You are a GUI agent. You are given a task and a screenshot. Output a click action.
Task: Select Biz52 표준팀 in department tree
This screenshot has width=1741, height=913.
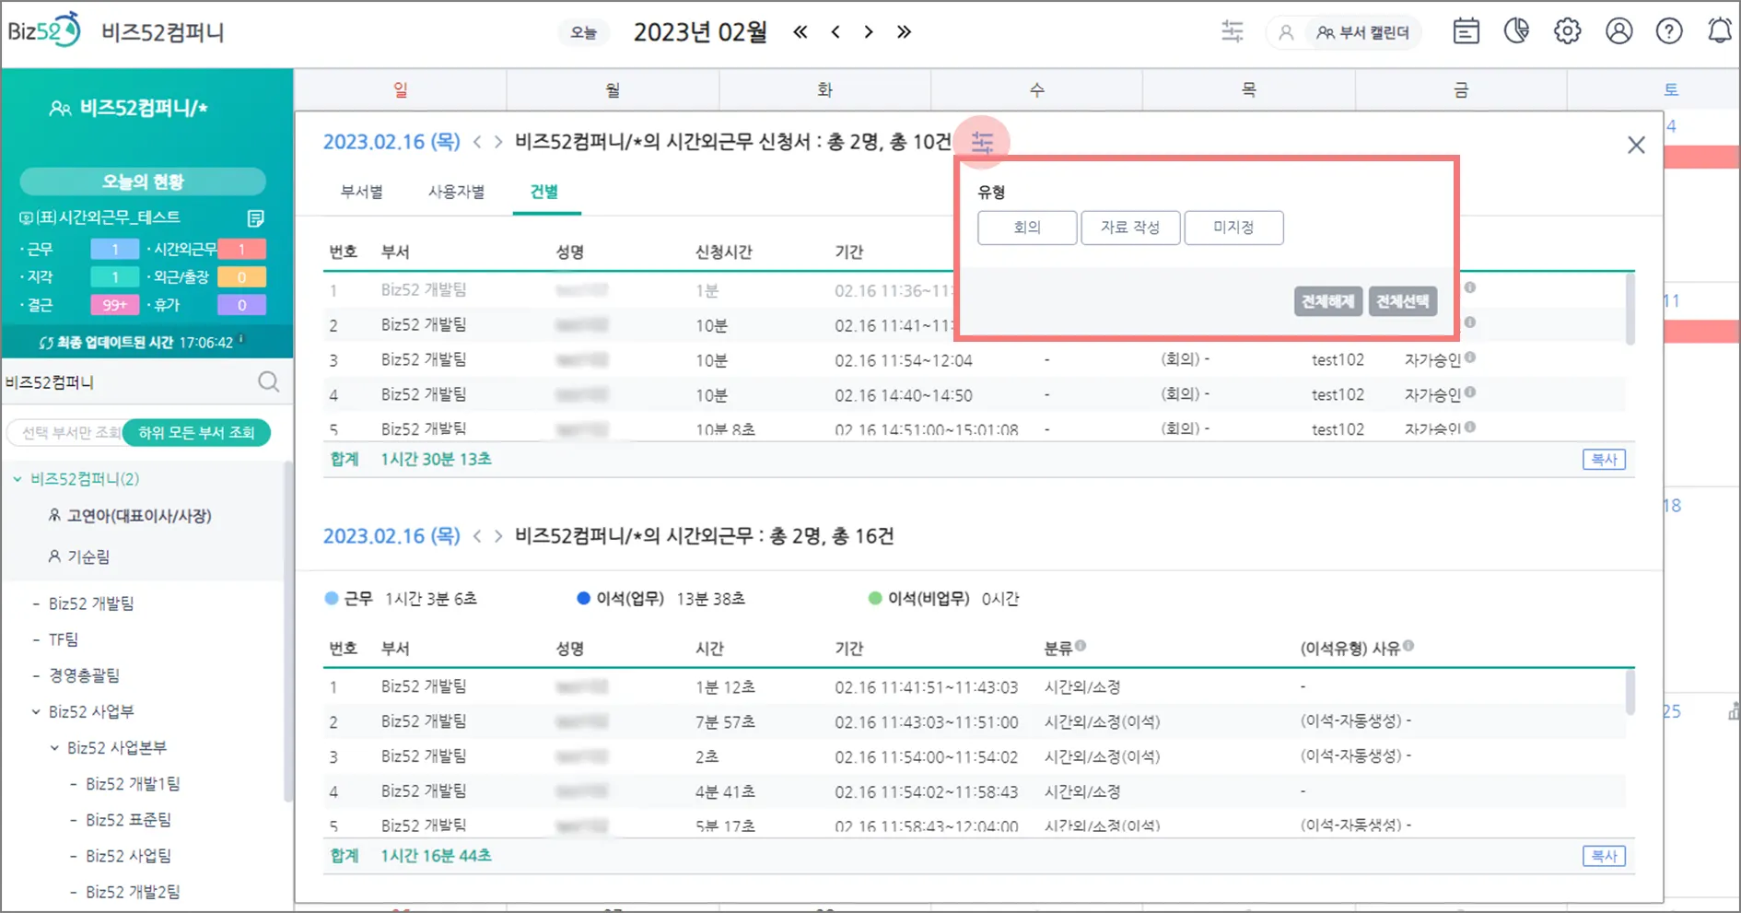click(x=128, y=820)
